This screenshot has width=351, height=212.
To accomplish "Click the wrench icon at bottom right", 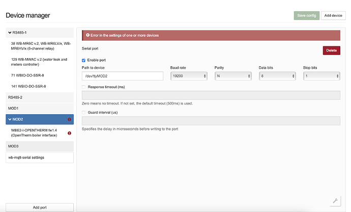I will click(335, 201).
